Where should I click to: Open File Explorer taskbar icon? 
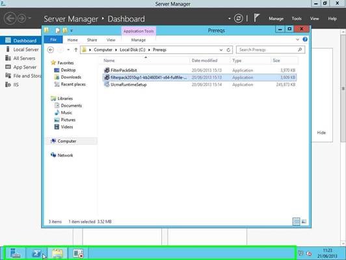[57, 253]
